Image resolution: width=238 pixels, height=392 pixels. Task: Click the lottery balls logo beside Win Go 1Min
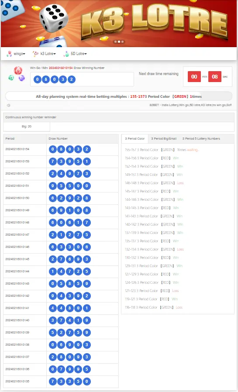pyautogui.click(x=17, y=74)
